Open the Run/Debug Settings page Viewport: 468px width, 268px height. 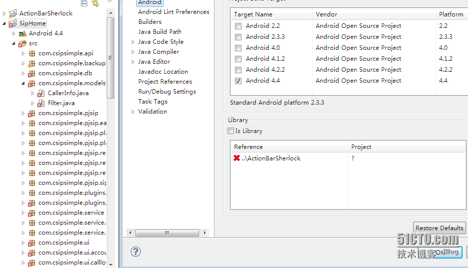pos(167,92)
